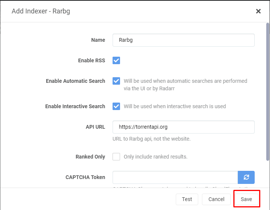
Task: Click the 'API URL' label
Action: click(95, 127)
